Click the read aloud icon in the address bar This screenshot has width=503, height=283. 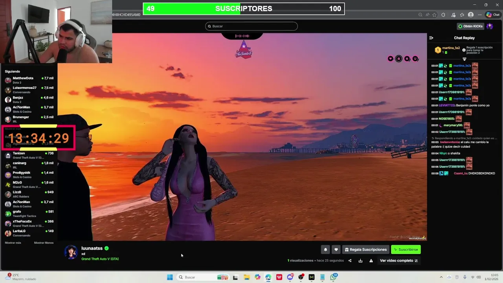coord(427,15)
